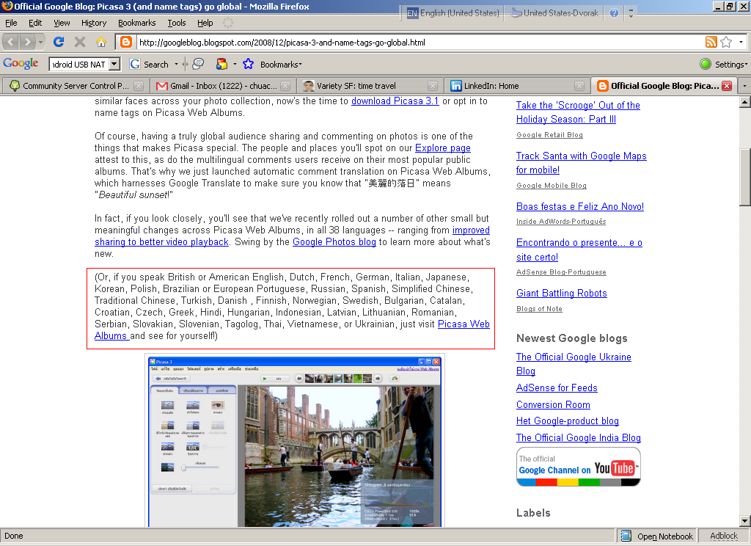This screenshot has height=546, width=751.
Task: Open the AdSense for Feeds link
Action: pos(557,387)
